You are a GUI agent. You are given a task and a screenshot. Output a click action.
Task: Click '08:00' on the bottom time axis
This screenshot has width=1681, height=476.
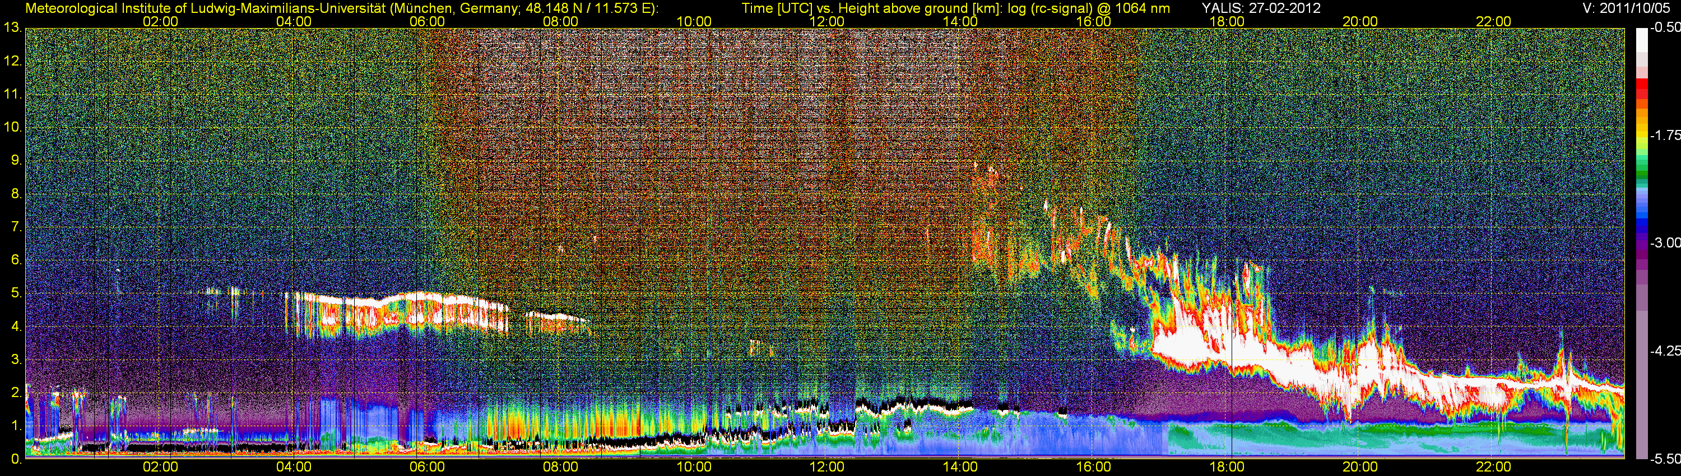coord(560,468)
